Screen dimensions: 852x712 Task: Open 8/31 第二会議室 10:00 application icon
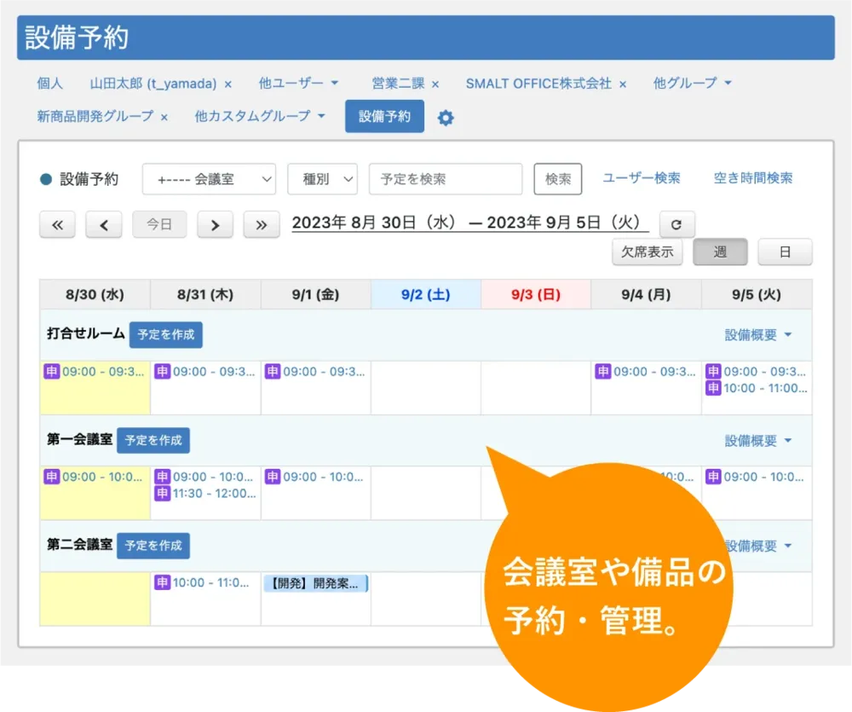[x=163, y=582]
